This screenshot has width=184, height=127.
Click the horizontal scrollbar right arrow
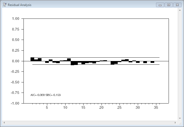click(x=175, y=123)
